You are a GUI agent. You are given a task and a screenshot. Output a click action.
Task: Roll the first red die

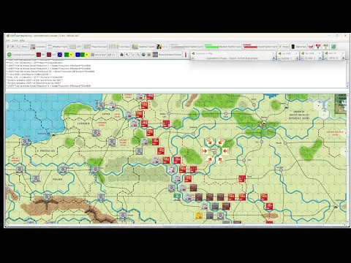coord(41,55)
